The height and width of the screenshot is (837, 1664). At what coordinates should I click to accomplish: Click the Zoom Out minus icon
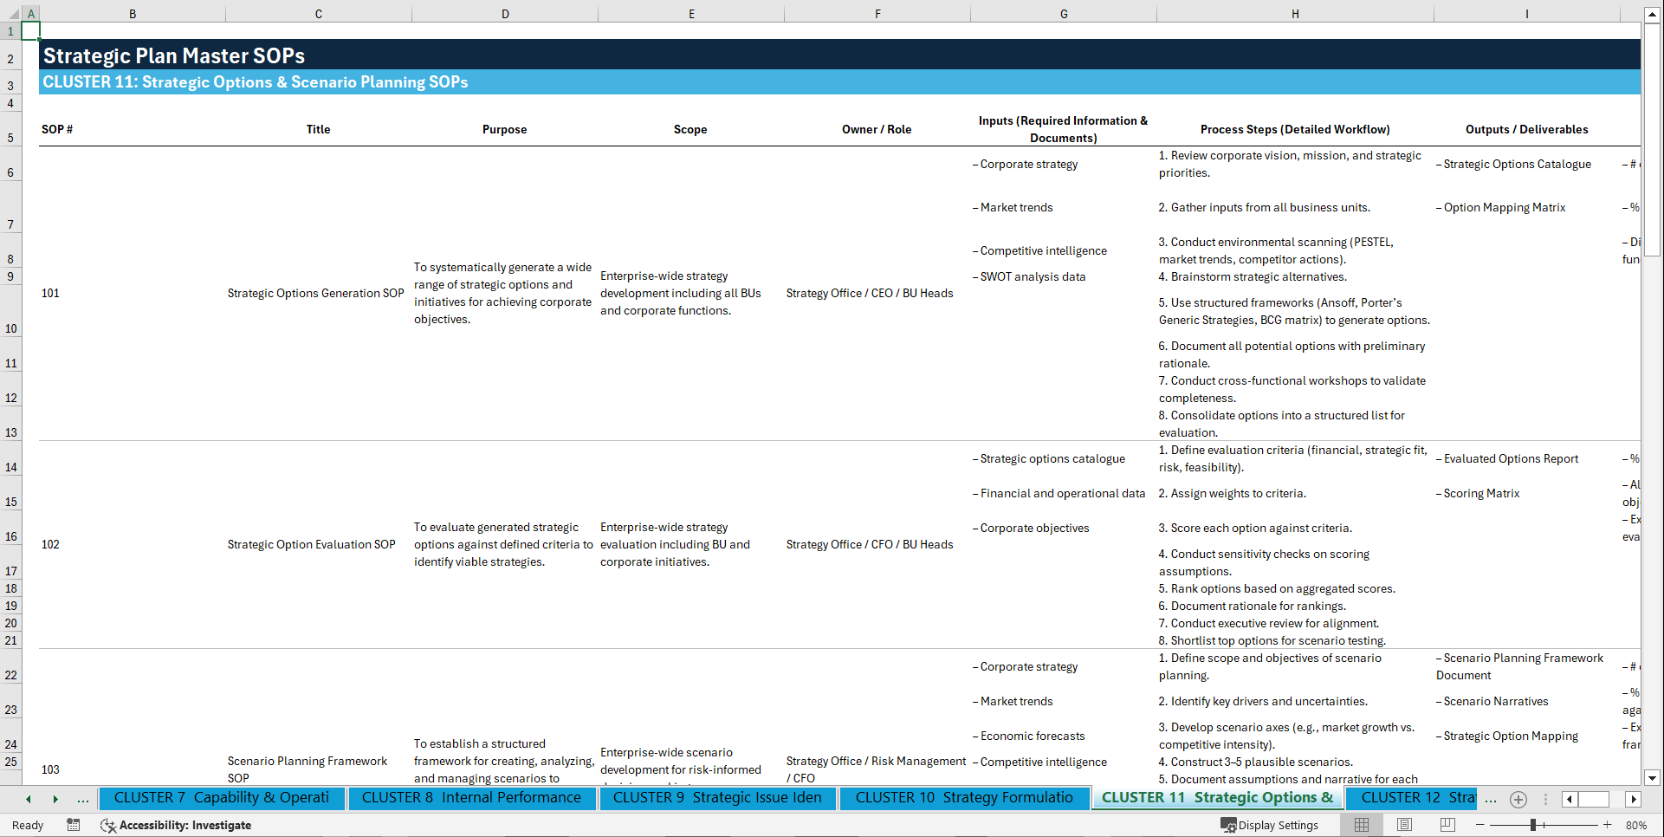click(1481, 825)
